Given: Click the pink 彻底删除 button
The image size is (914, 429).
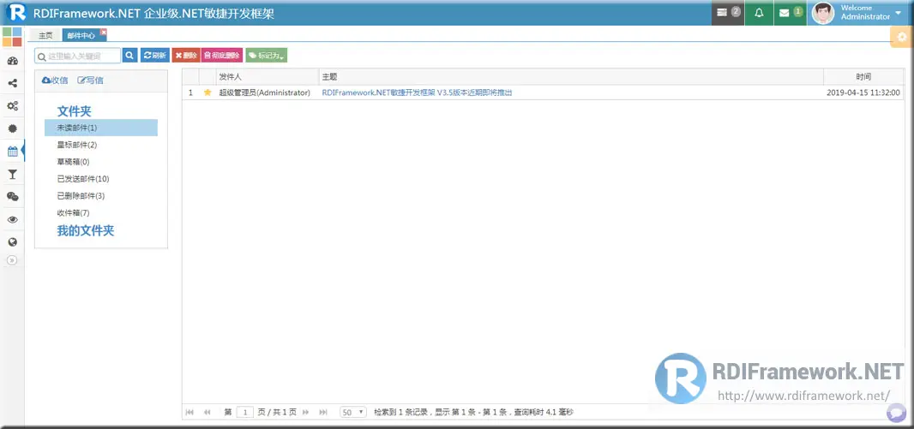Looking at the screenshot, I should pyautogui.click(x=222, y=56).
